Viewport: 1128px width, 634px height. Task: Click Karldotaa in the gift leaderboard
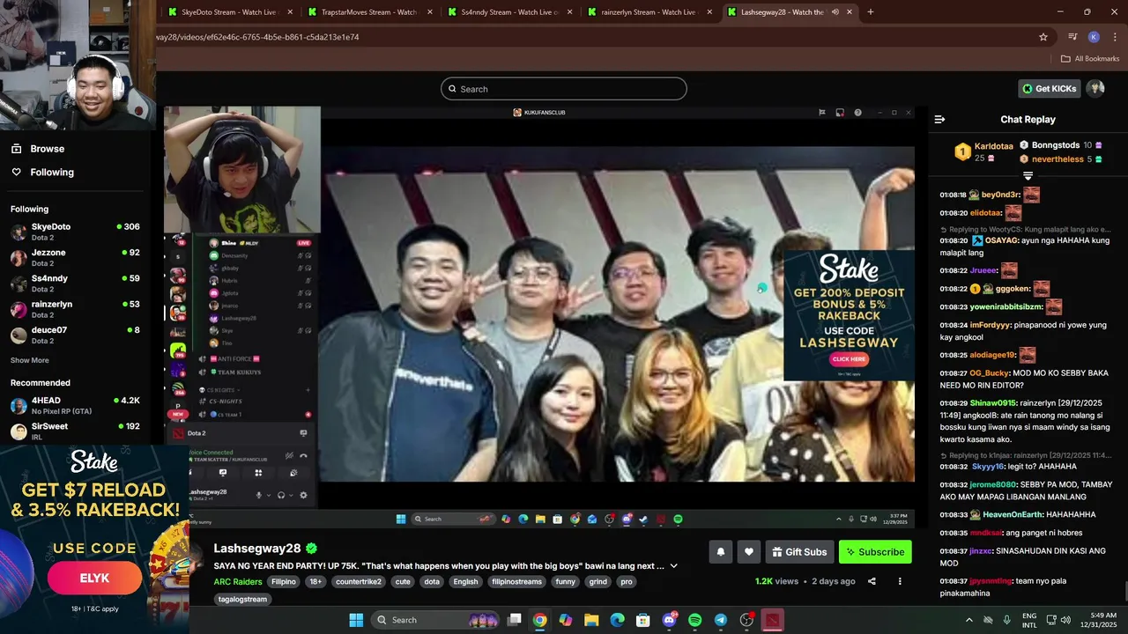point(993,146)
